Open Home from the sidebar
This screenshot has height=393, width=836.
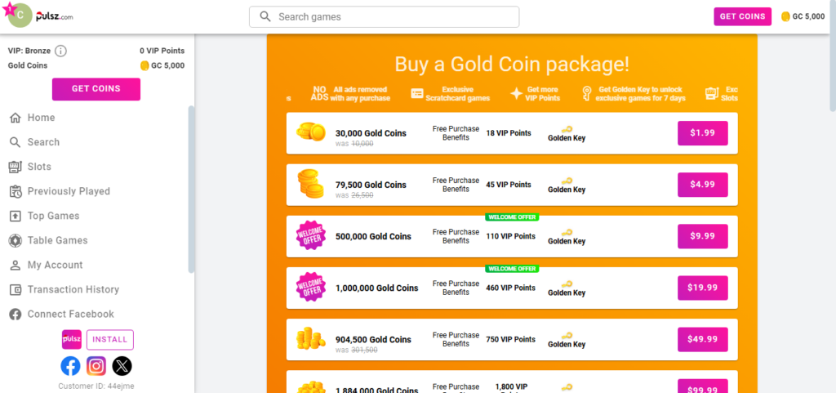click(x=41, y=118)
